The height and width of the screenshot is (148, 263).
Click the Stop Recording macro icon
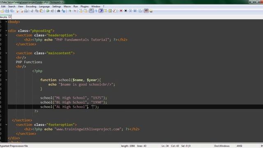(x=126, y=11)
